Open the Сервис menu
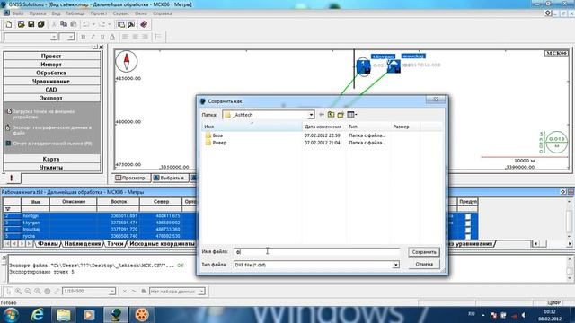The image size is (575, 323). 120,13
